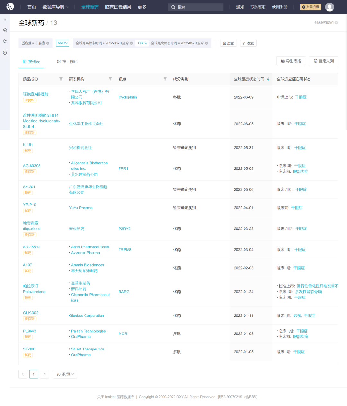Open the history clock sidebar icon
The height and width of the screenshot is (406, 347).
point(5,53)
